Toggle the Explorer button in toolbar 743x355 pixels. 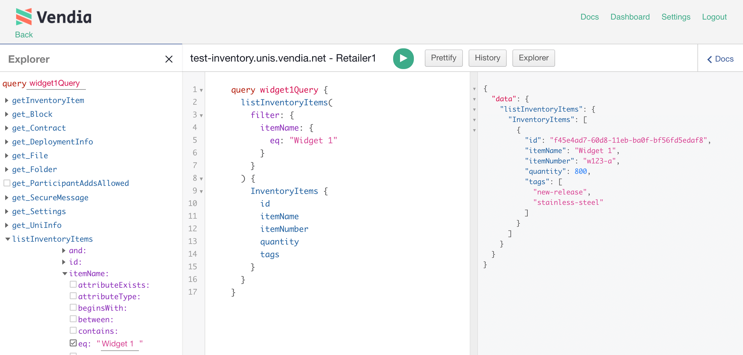click(533, 58)
